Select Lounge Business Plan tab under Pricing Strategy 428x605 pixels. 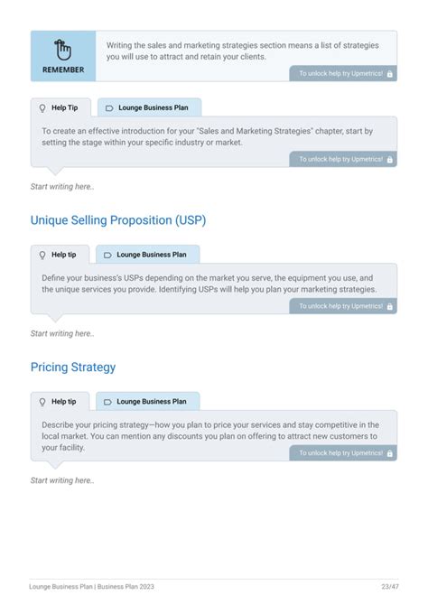coord(148,402)
